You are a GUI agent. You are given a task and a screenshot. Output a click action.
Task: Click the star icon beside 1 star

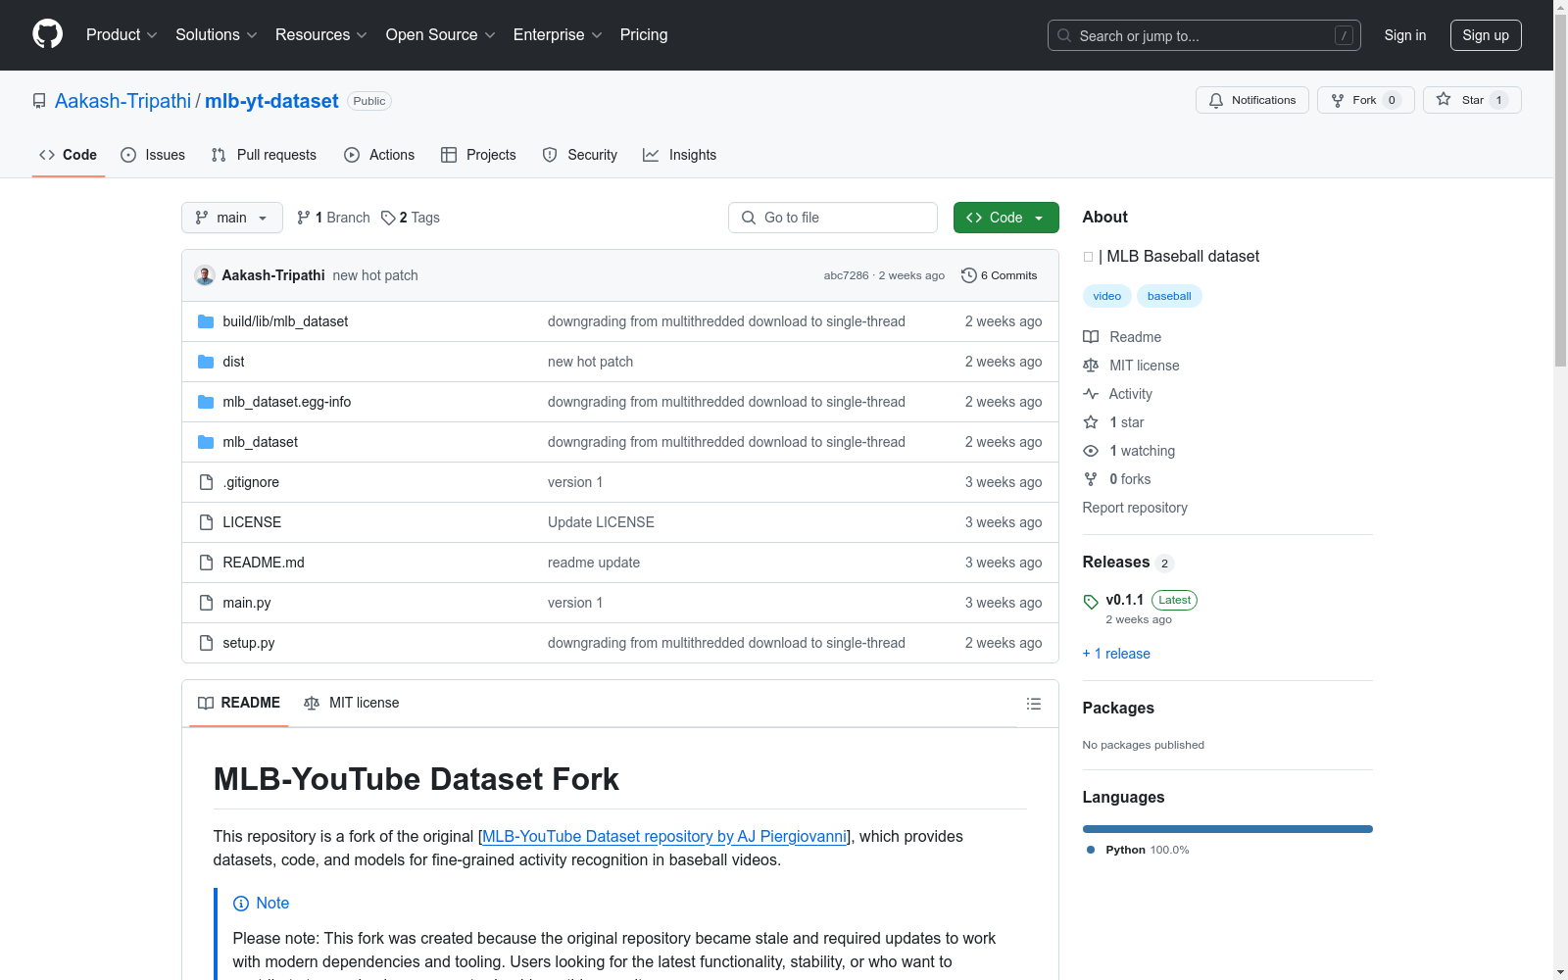1091,422
